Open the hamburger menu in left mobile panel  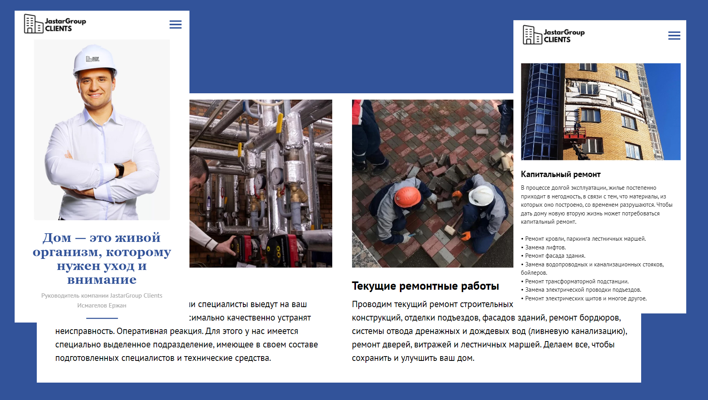click(175, 25)
